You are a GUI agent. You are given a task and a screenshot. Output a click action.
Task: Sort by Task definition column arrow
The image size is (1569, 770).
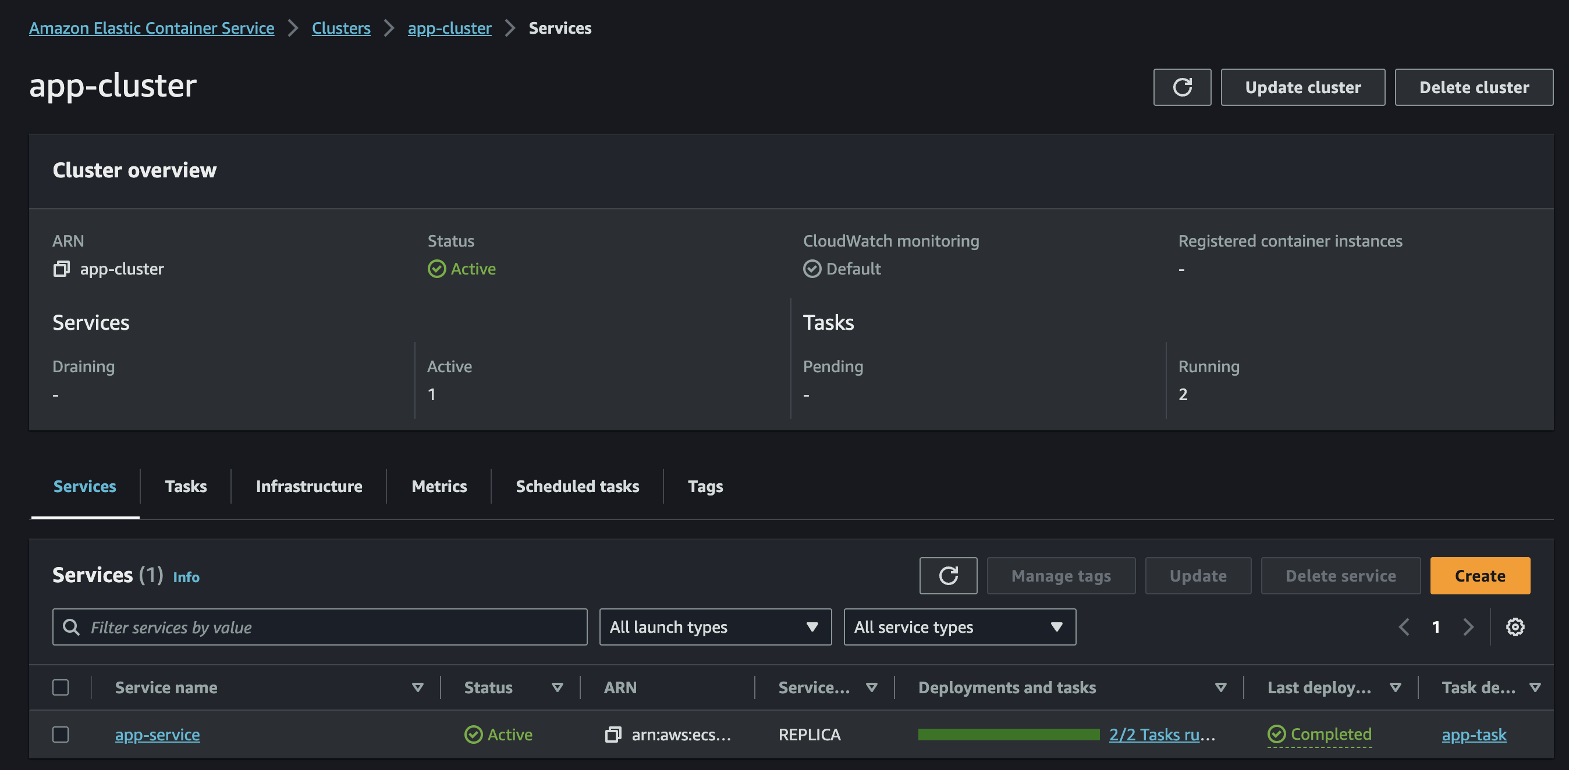(1535, 687)
